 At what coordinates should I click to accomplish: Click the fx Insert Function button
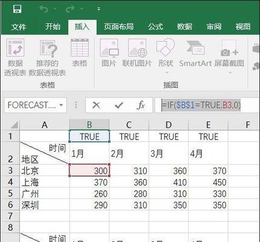pos(140,105)
